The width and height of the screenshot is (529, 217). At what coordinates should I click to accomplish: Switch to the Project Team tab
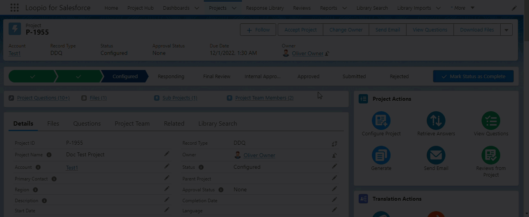coord(132,123)
